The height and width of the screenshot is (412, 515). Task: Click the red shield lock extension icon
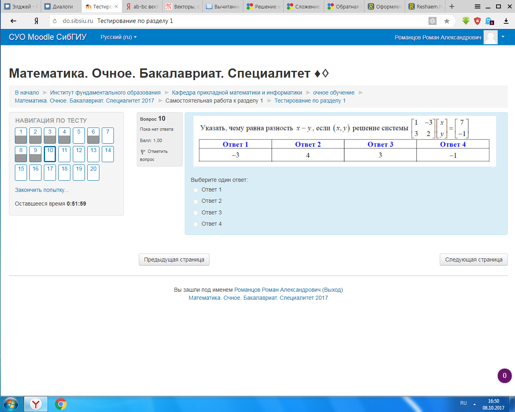tap(478, 21)
